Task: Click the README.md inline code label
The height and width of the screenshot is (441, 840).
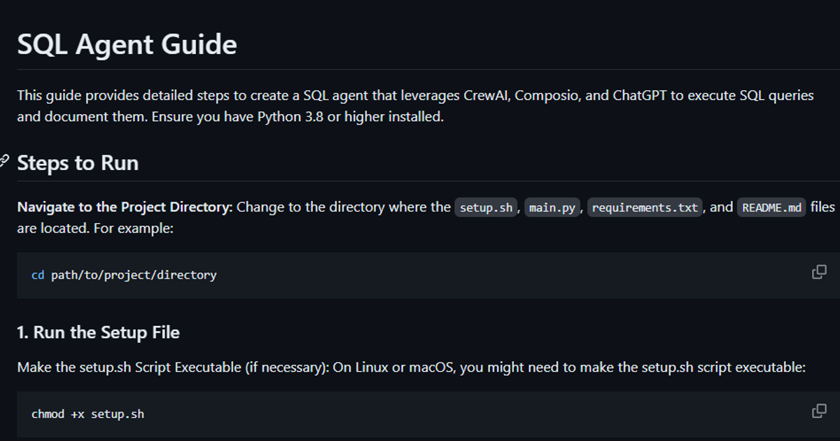Action: (771, 208)
